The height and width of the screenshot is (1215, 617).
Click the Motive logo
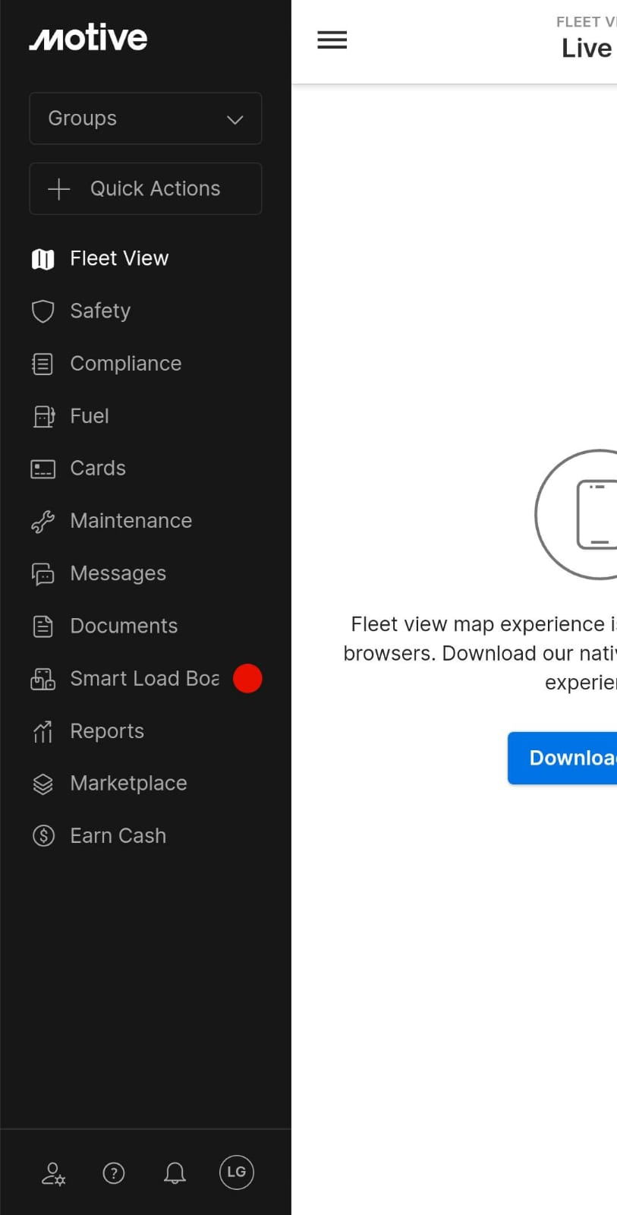click(88, 37)
